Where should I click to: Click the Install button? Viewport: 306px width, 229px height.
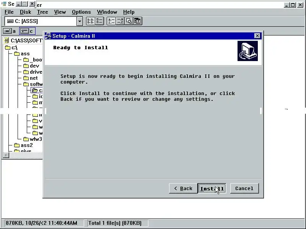click(x=212, y=189)
